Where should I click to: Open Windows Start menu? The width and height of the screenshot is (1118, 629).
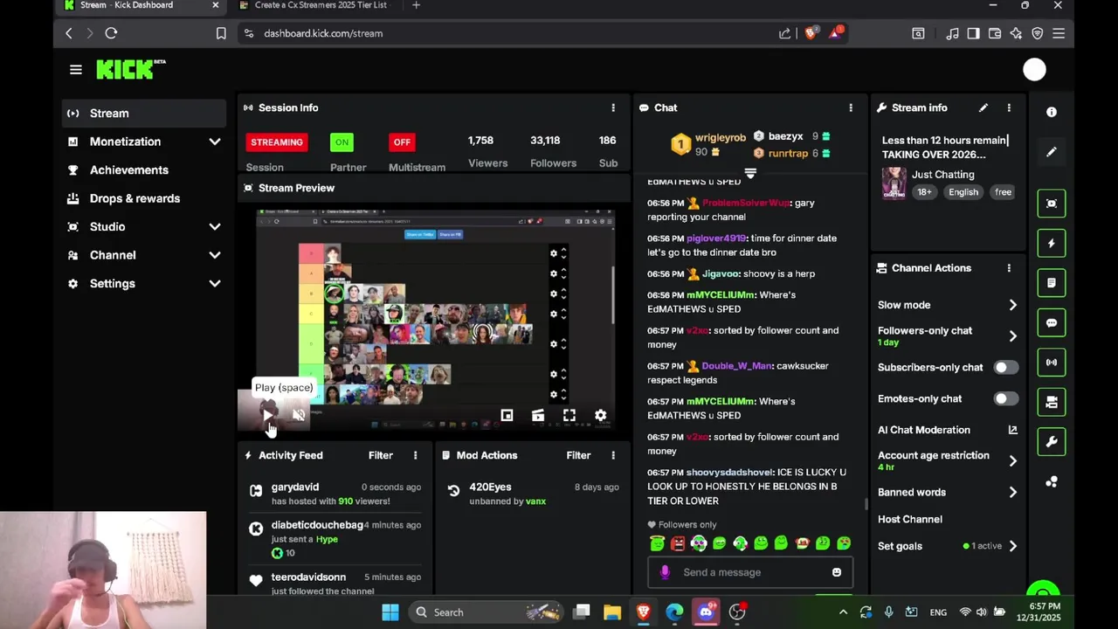click(x=390, y=612)
